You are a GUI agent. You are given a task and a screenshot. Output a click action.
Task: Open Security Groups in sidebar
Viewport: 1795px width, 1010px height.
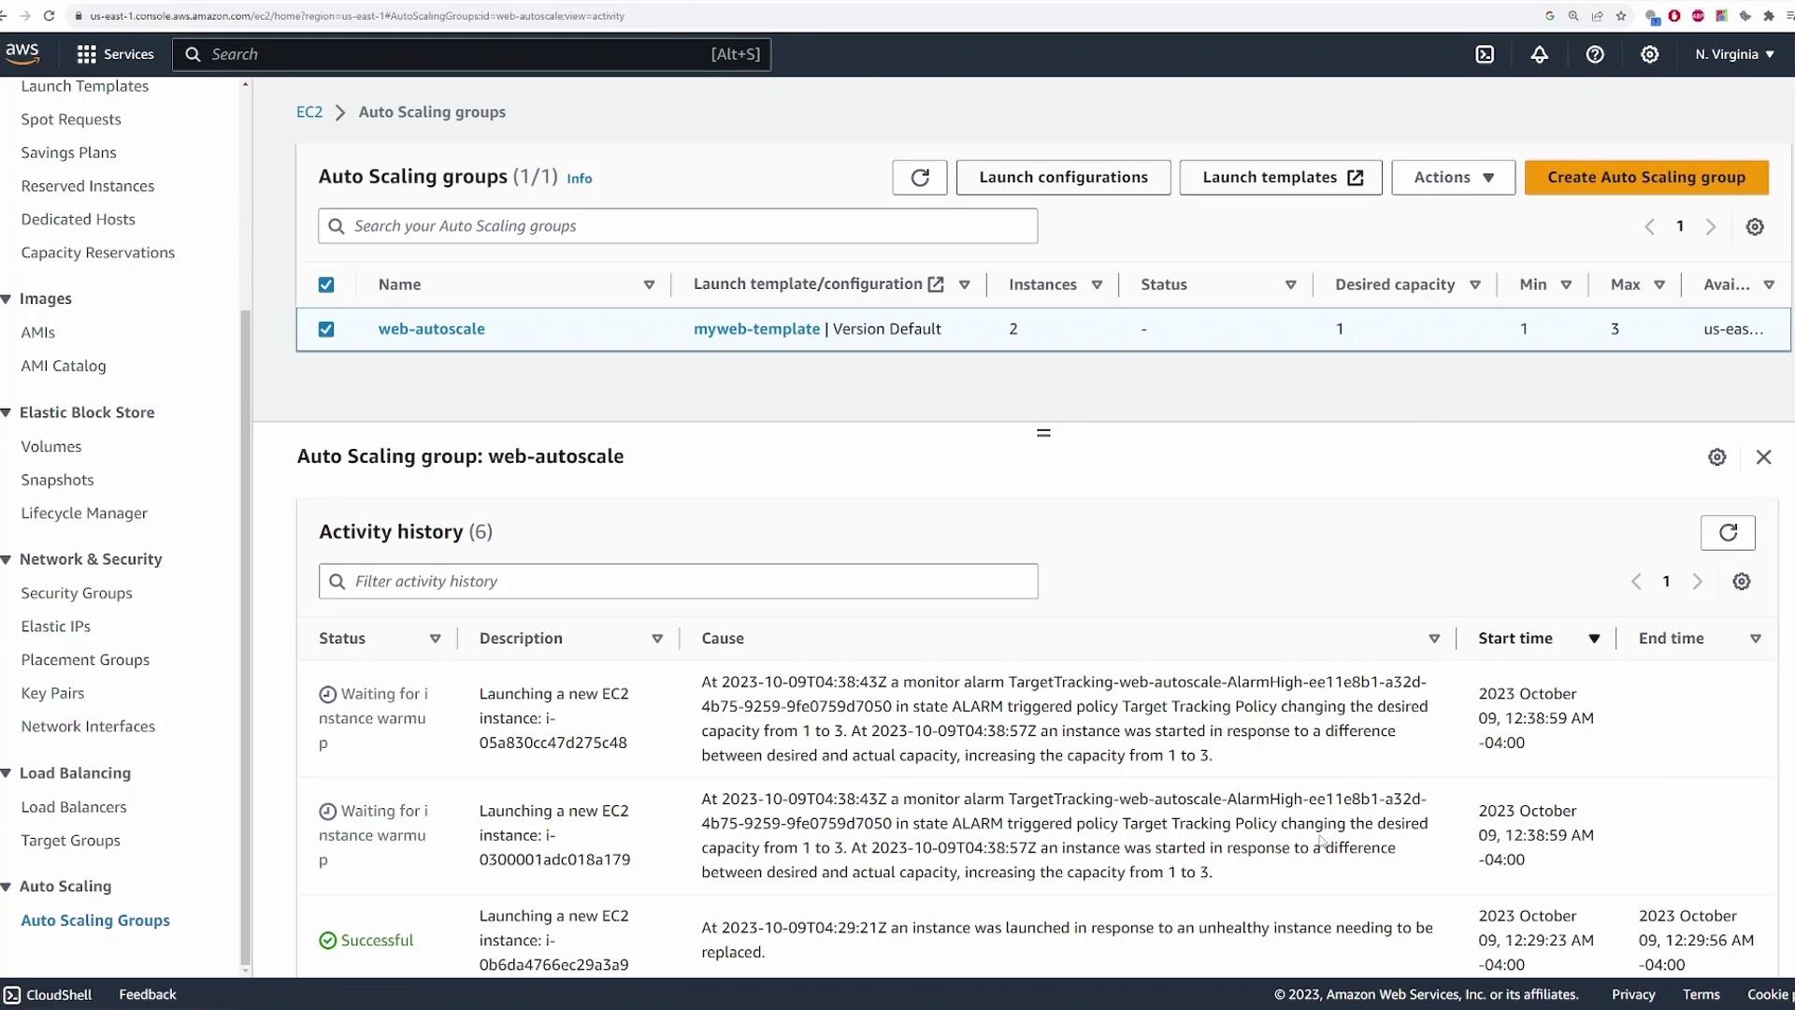(x=77, y=593)
